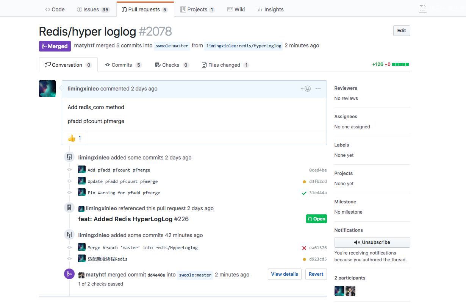Open commit hash d3fb2cd
This screenshot has width=466, height=303.
click(x=318, y=181)
